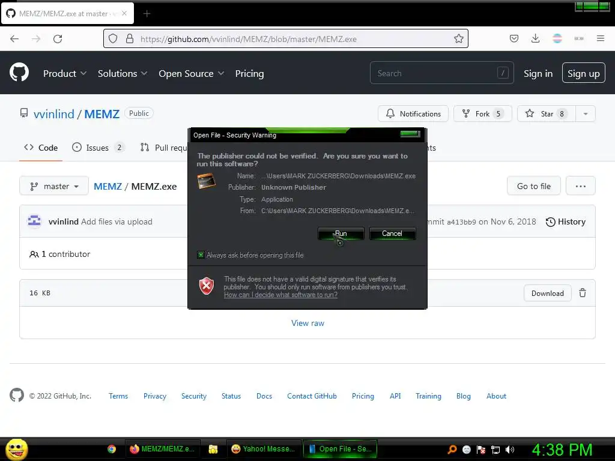The width and height of the screenshot is (615, 461).
Task: Click MEMZ in the file breadcrumb
Action: pyautogui.click(x=108, y=186)
